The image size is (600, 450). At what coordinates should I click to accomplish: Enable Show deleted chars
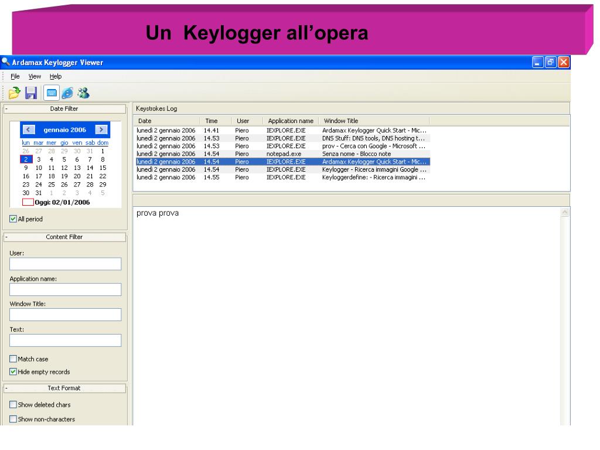(x=13, y=404)
